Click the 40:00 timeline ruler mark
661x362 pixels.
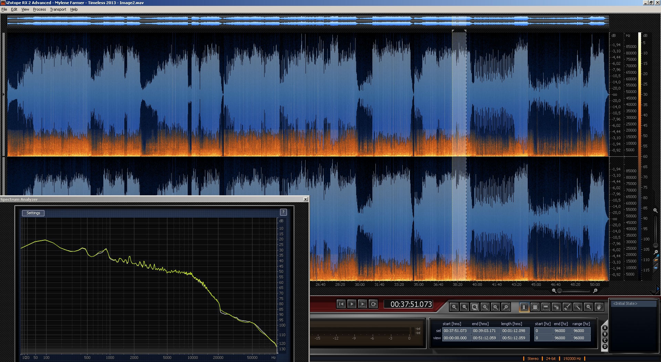coord(477,285)
